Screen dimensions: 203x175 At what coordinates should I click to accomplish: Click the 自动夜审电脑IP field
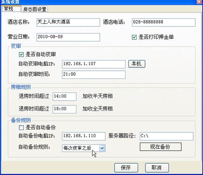(x=94, y=64)
